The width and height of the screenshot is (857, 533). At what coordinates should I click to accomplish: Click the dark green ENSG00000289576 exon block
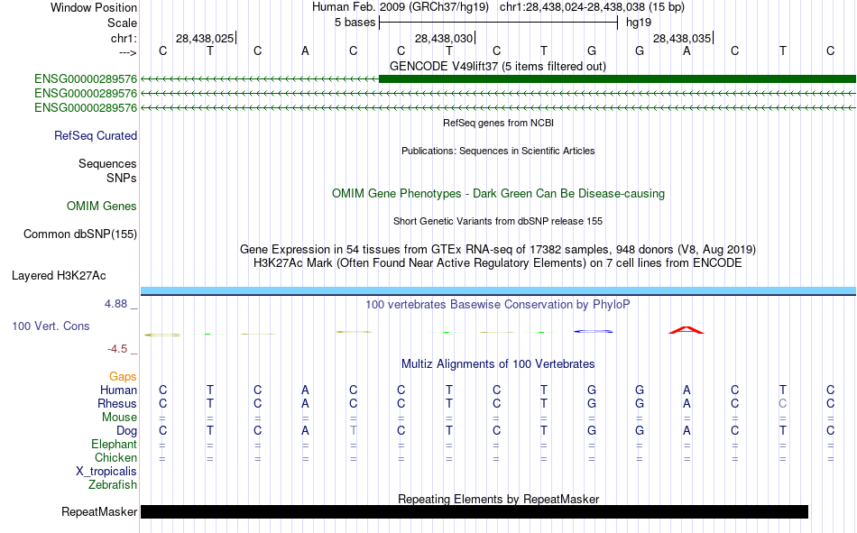point(617,79)
